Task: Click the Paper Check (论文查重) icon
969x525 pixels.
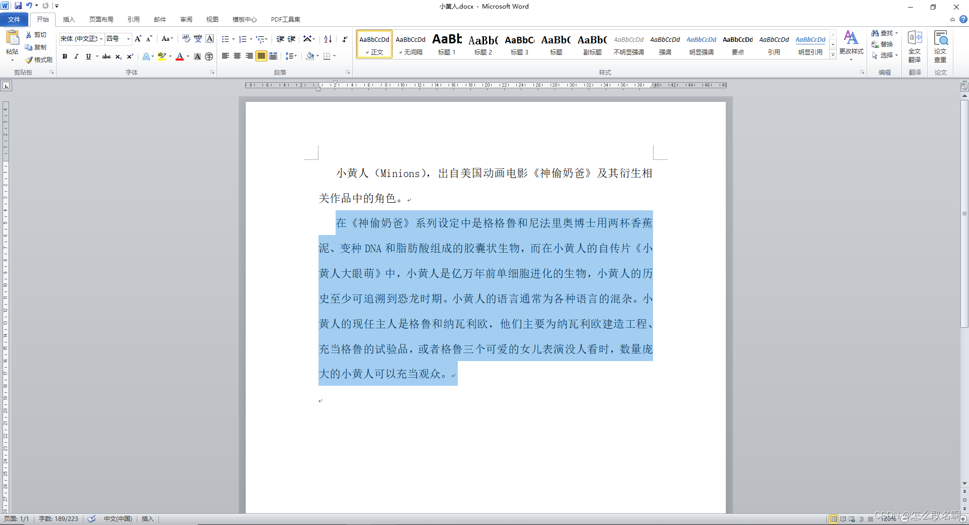Action: 940,46
